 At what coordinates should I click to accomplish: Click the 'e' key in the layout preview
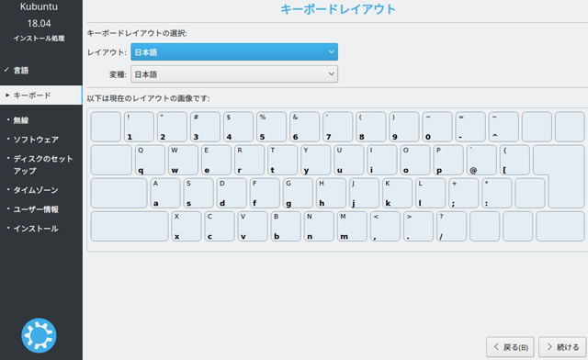point(216,160)
